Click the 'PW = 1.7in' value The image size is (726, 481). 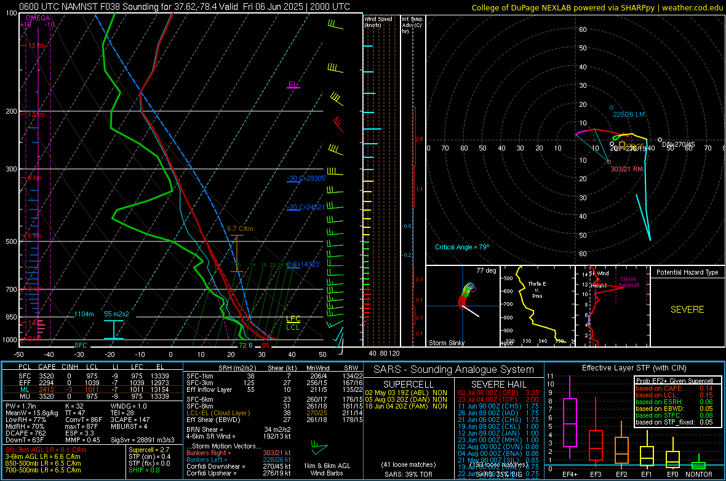(x=21, y=406)
